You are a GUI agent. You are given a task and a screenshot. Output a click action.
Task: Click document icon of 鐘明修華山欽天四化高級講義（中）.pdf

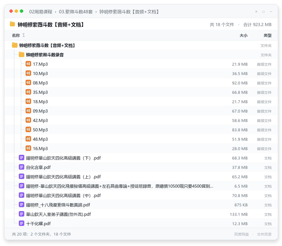[21, 195]
